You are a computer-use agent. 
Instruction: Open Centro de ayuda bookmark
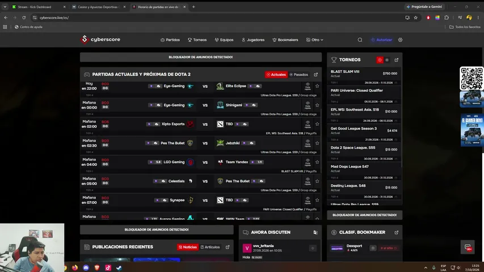tap(28, 27)
